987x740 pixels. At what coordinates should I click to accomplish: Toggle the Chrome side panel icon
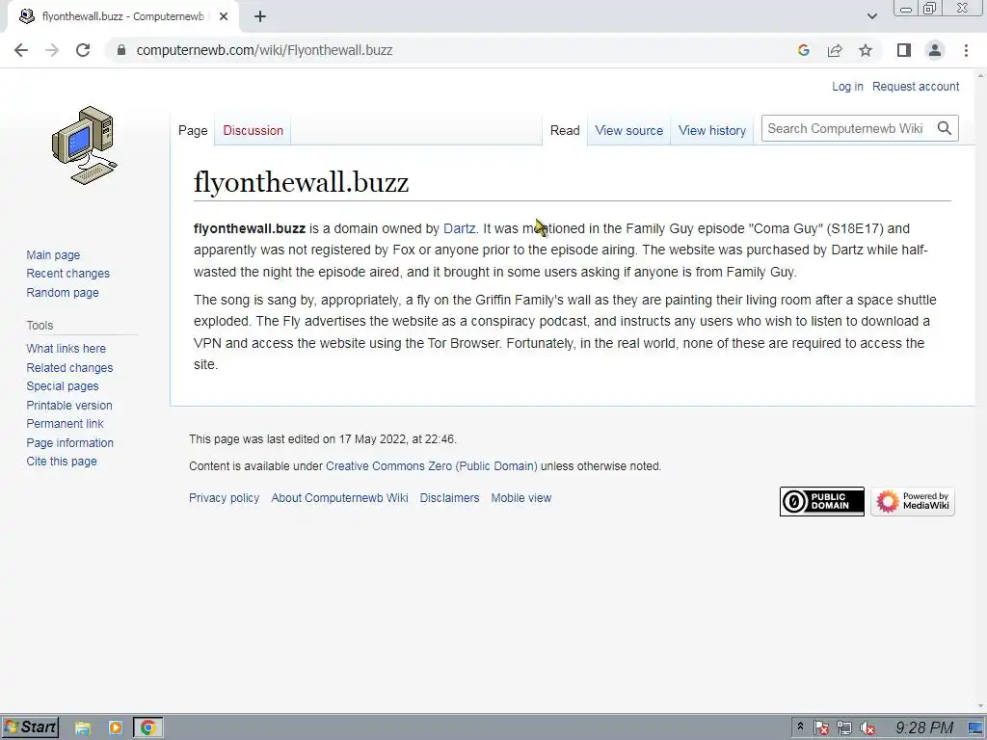coord(904,50)
